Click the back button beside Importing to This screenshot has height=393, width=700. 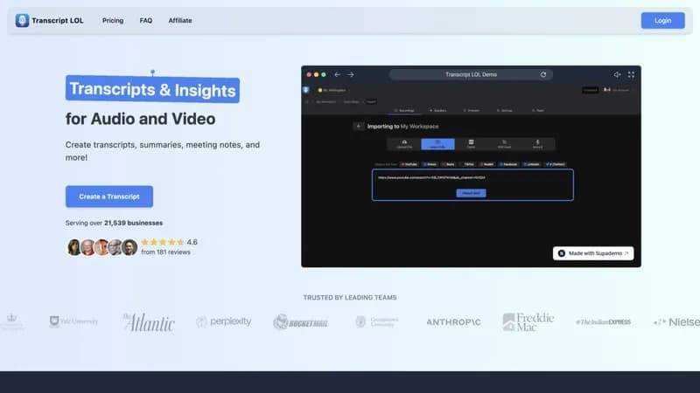(359, 127)
